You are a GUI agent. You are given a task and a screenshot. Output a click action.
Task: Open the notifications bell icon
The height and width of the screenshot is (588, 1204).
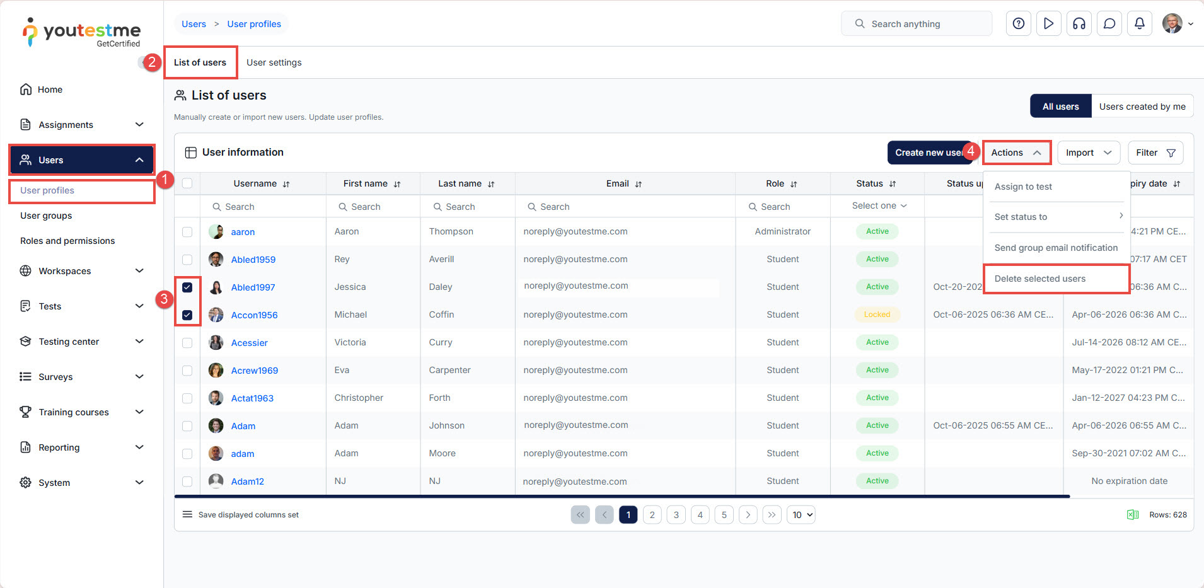[x=1139, y=24]
